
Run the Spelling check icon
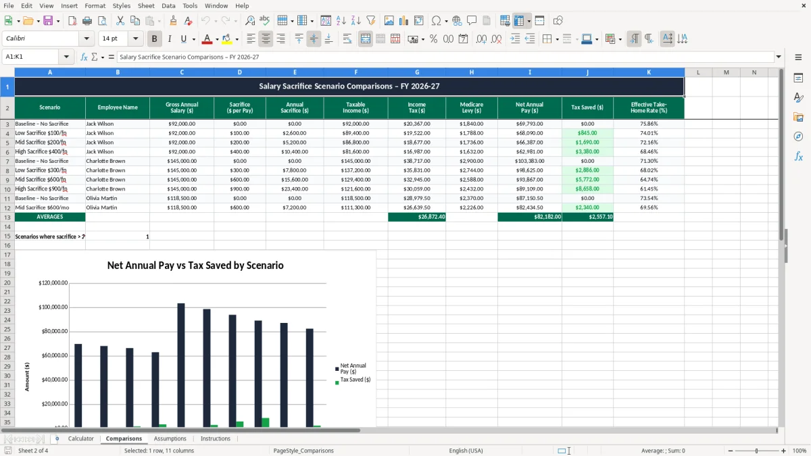coord(265,21)
